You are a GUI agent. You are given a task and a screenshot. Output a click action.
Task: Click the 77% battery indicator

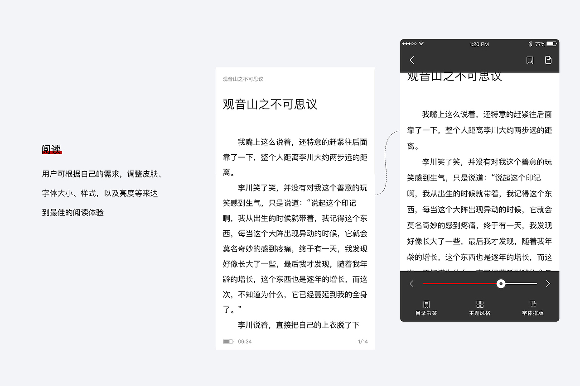point(546,44)
